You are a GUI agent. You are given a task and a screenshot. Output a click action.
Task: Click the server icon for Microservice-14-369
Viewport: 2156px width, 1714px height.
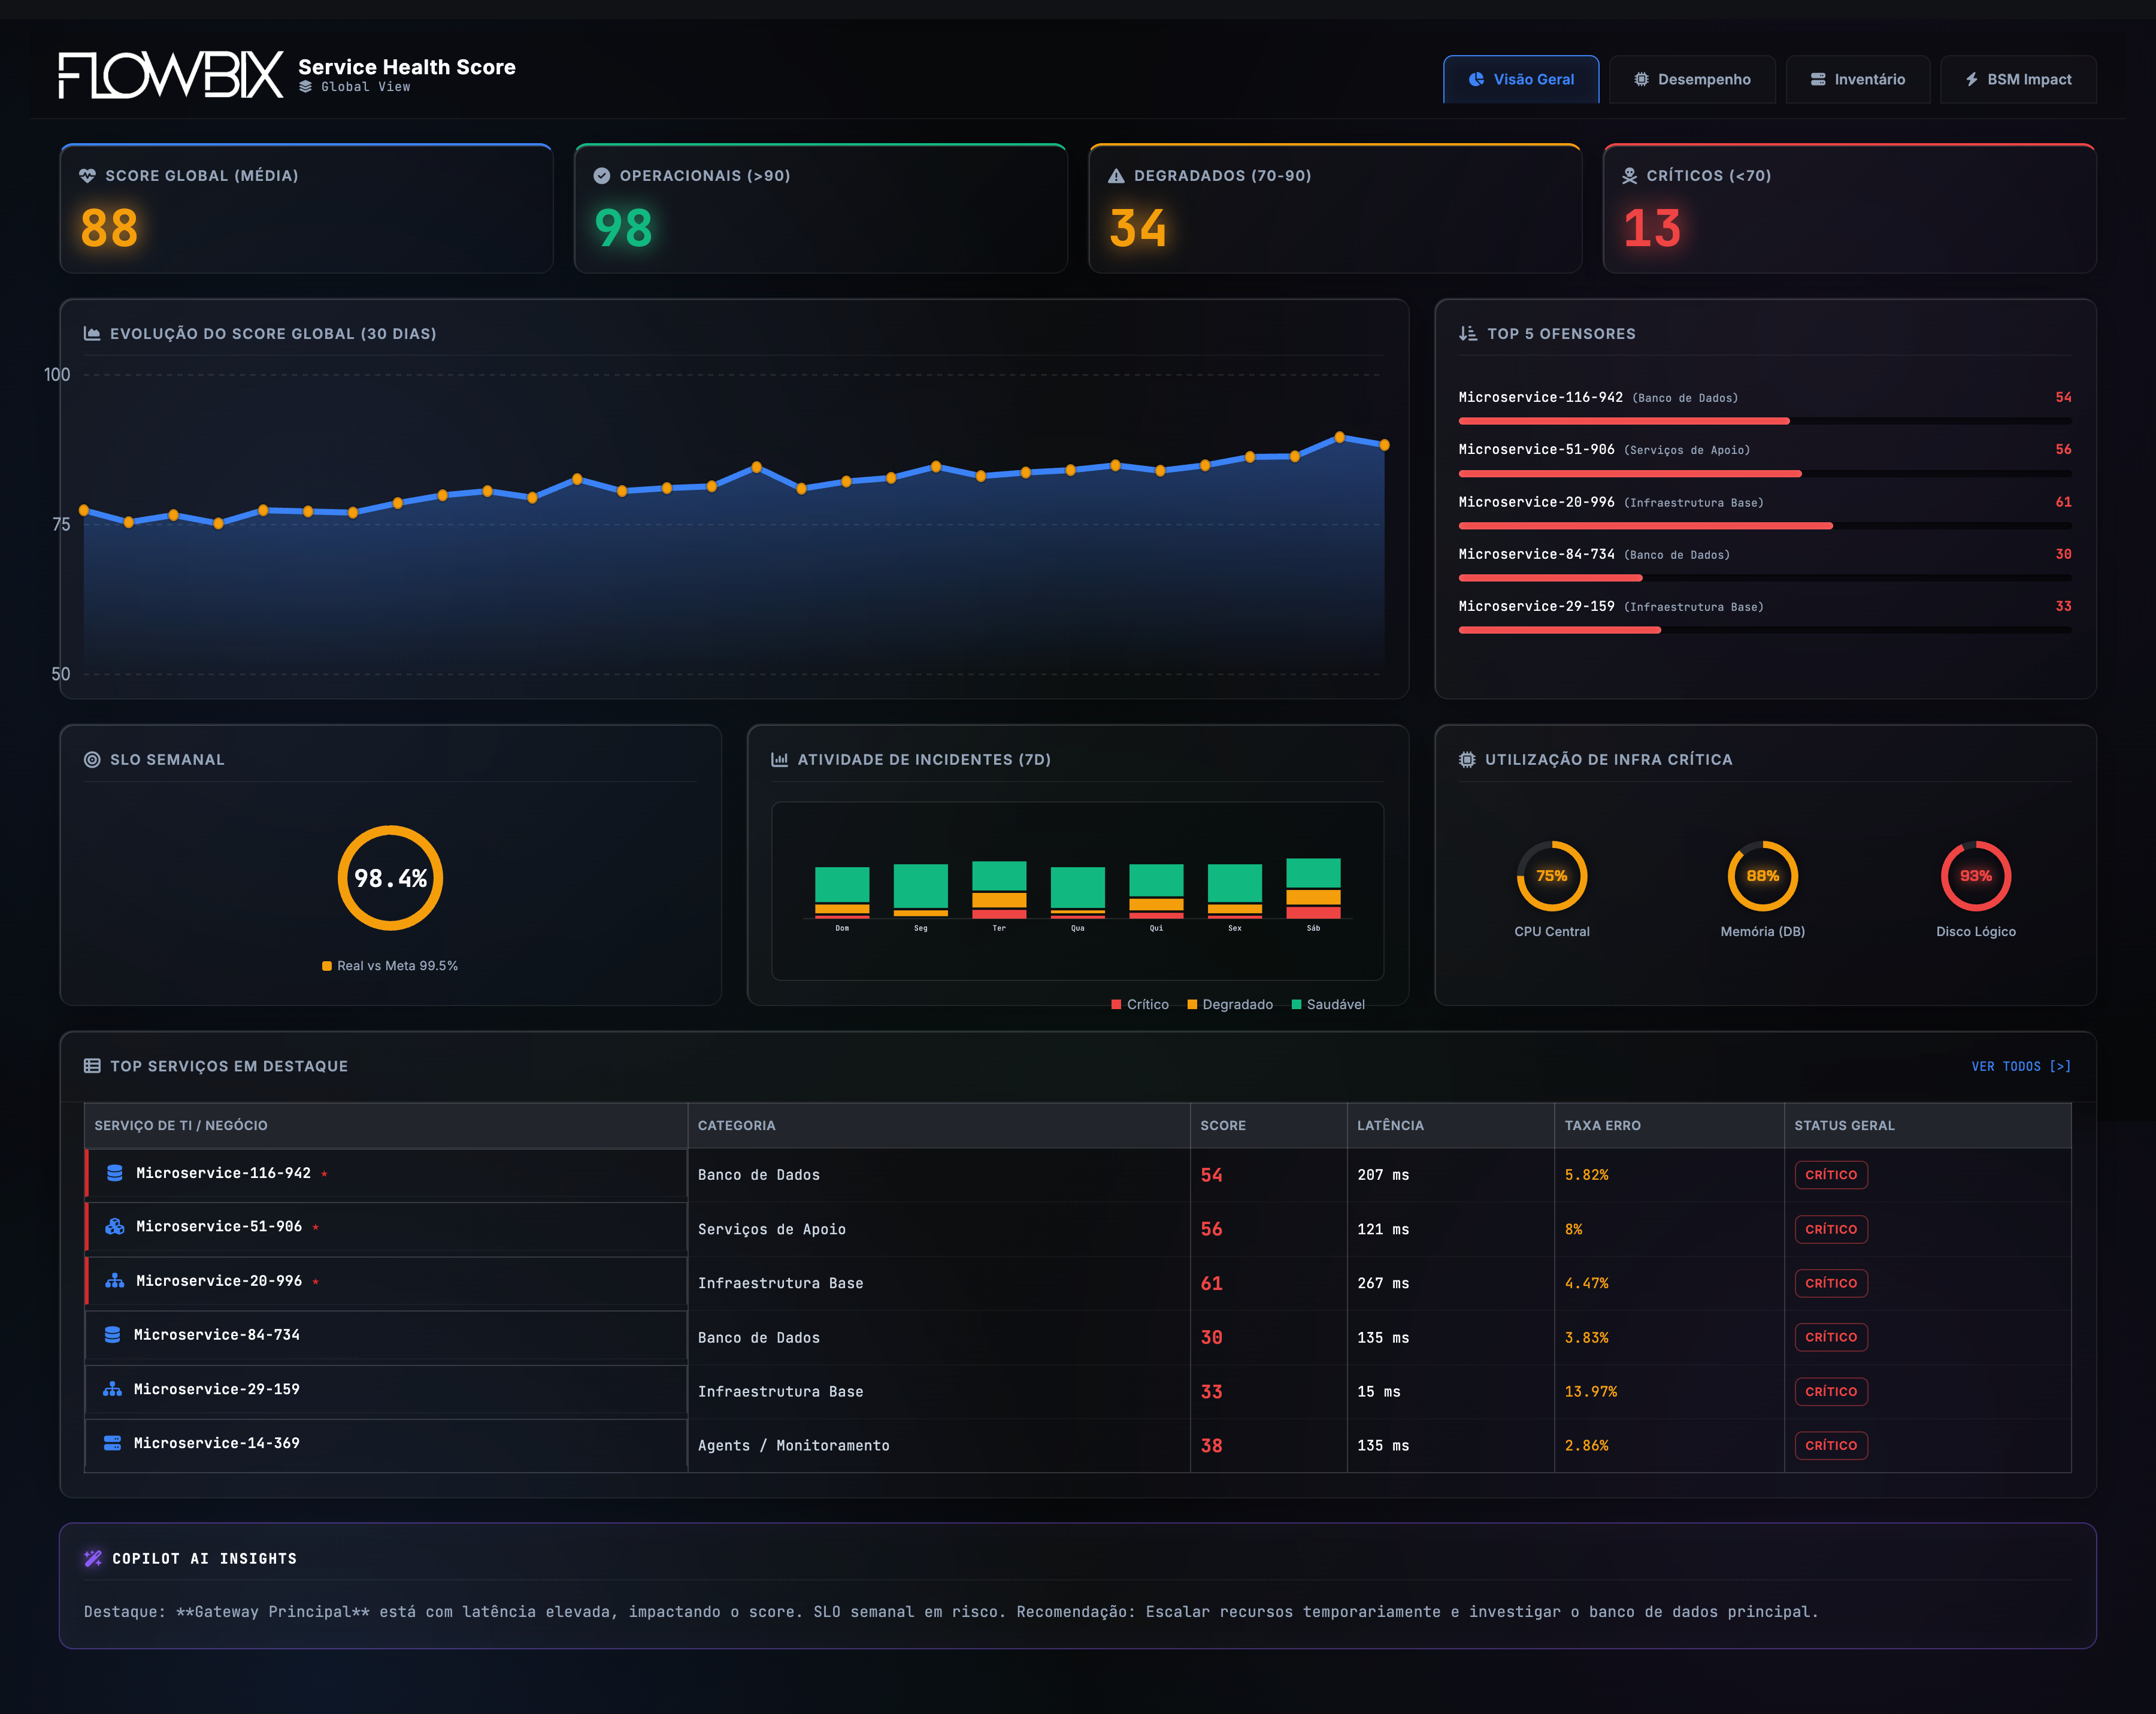click(x=113, y=1443)
